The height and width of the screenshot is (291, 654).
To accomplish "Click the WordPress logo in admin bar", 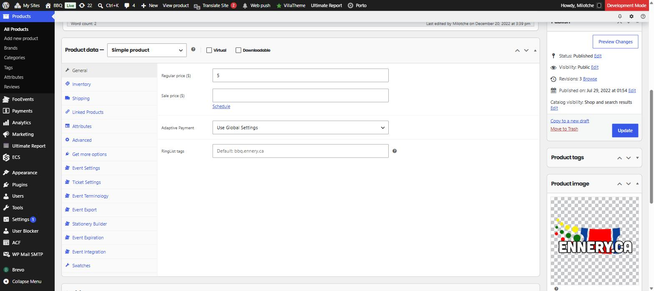I will (x=6, y=5).
